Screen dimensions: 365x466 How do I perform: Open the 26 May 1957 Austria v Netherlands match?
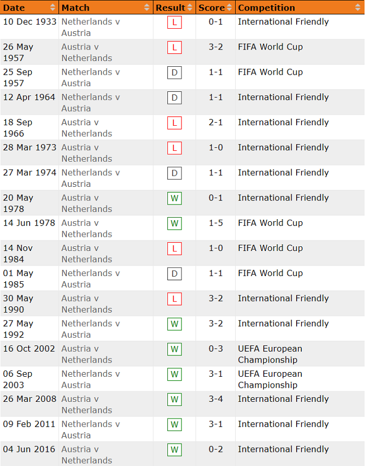(x=87, y=52)
